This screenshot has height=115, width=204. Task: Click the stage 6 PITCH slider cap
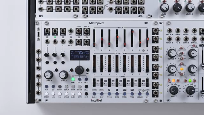point(132,32)
